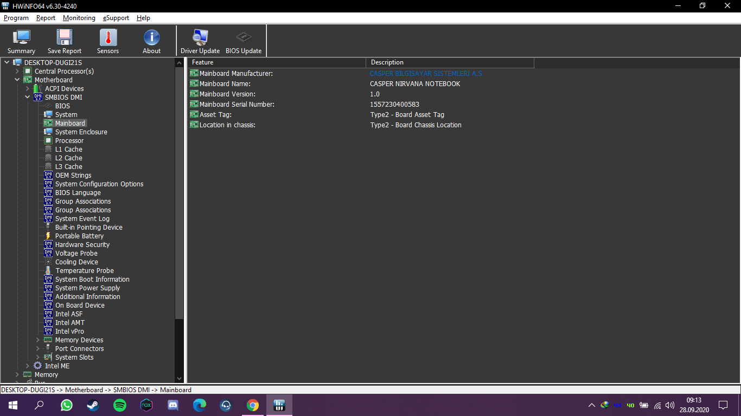The image size is (741, 416).
Task: Open the Driver Update tool
Action: [200, 41]
